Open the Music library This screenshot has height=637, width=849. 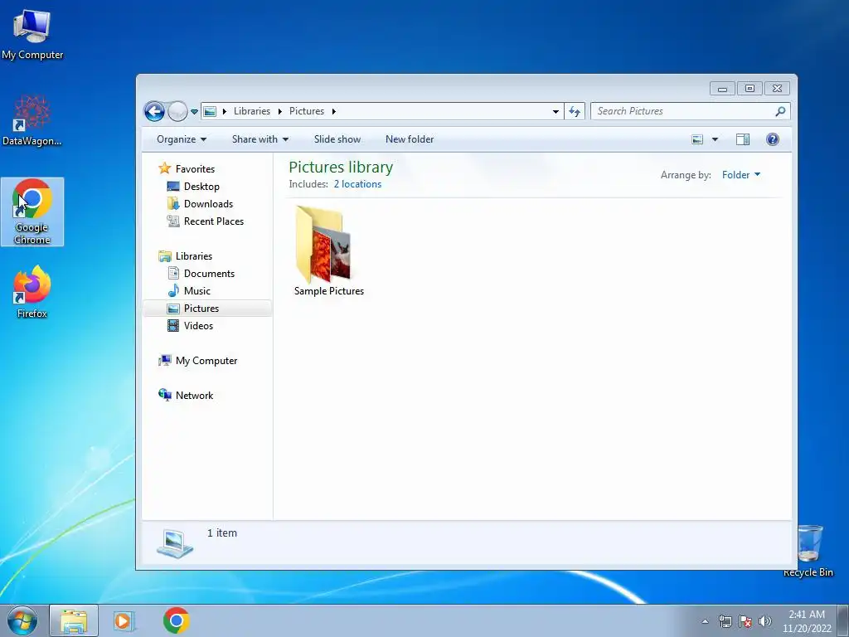point(196,291)
